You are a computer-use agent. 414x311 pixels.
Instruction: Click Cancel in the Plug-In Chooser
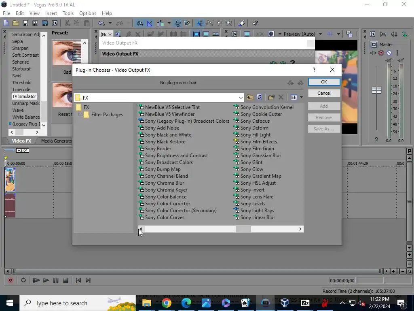(x=324, y=93)
